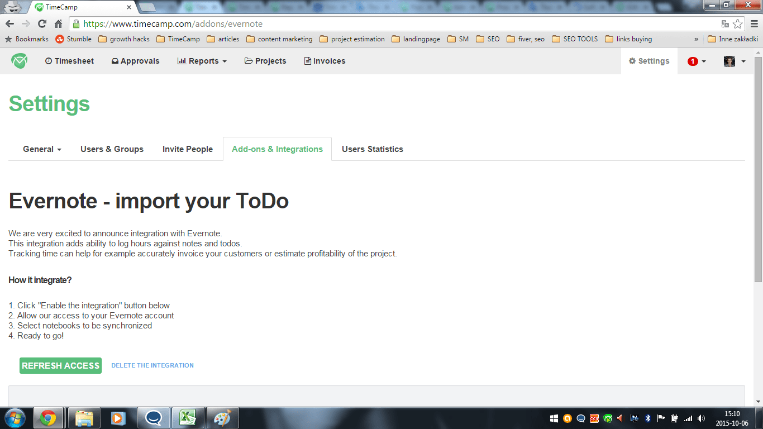Click the orange circle tray icon

click(568, 418)
